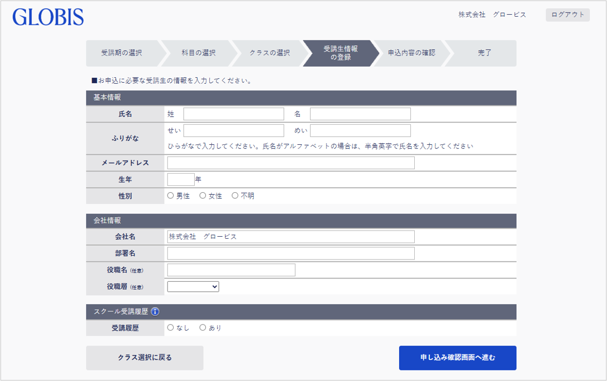
Task: Click the メールアドレス email input field
Action: click(290, 162)
